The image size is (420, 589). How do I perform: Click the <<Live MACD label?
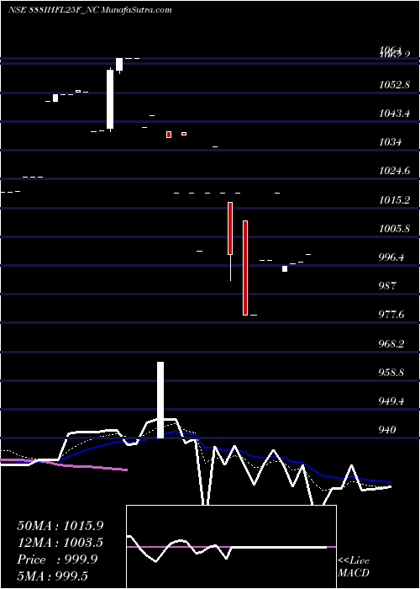pyautogui.click(x=354, y=566)
